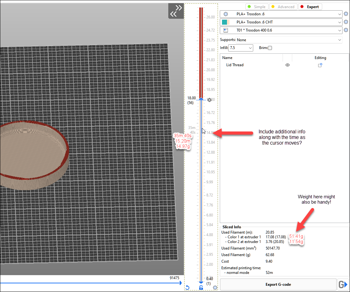Toggle the lock icon below the layer slider
Viewport: 350px width, 292px height.
[x=201, y=288]
